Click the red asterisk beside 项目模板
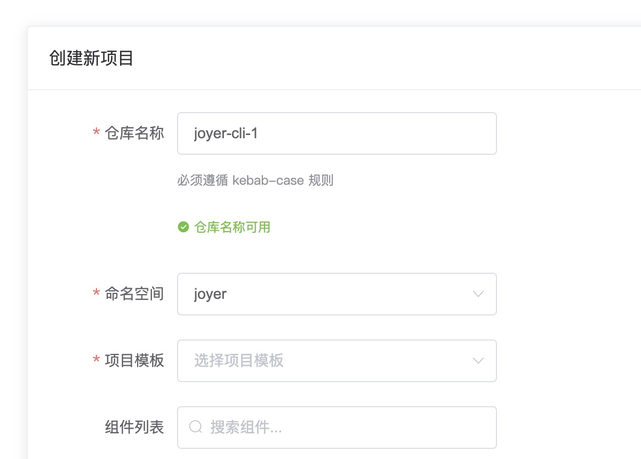This screenshot has width=641, height=459. 97,360
